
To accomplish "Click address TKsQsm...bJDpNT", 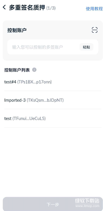I will coord(45,100).
